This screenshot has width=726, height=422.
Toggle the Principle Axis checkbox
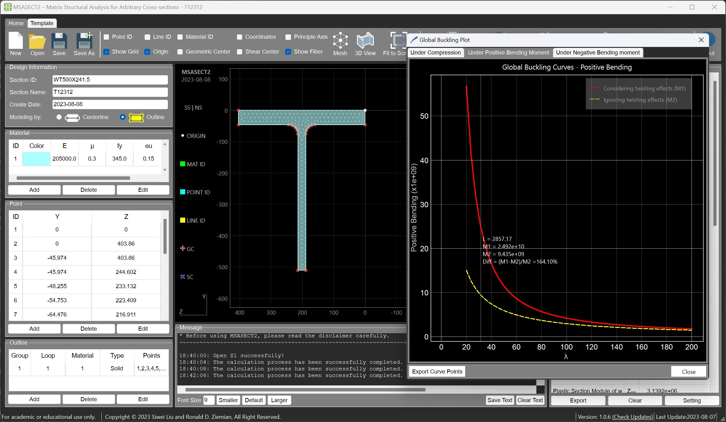click(288, 37)
